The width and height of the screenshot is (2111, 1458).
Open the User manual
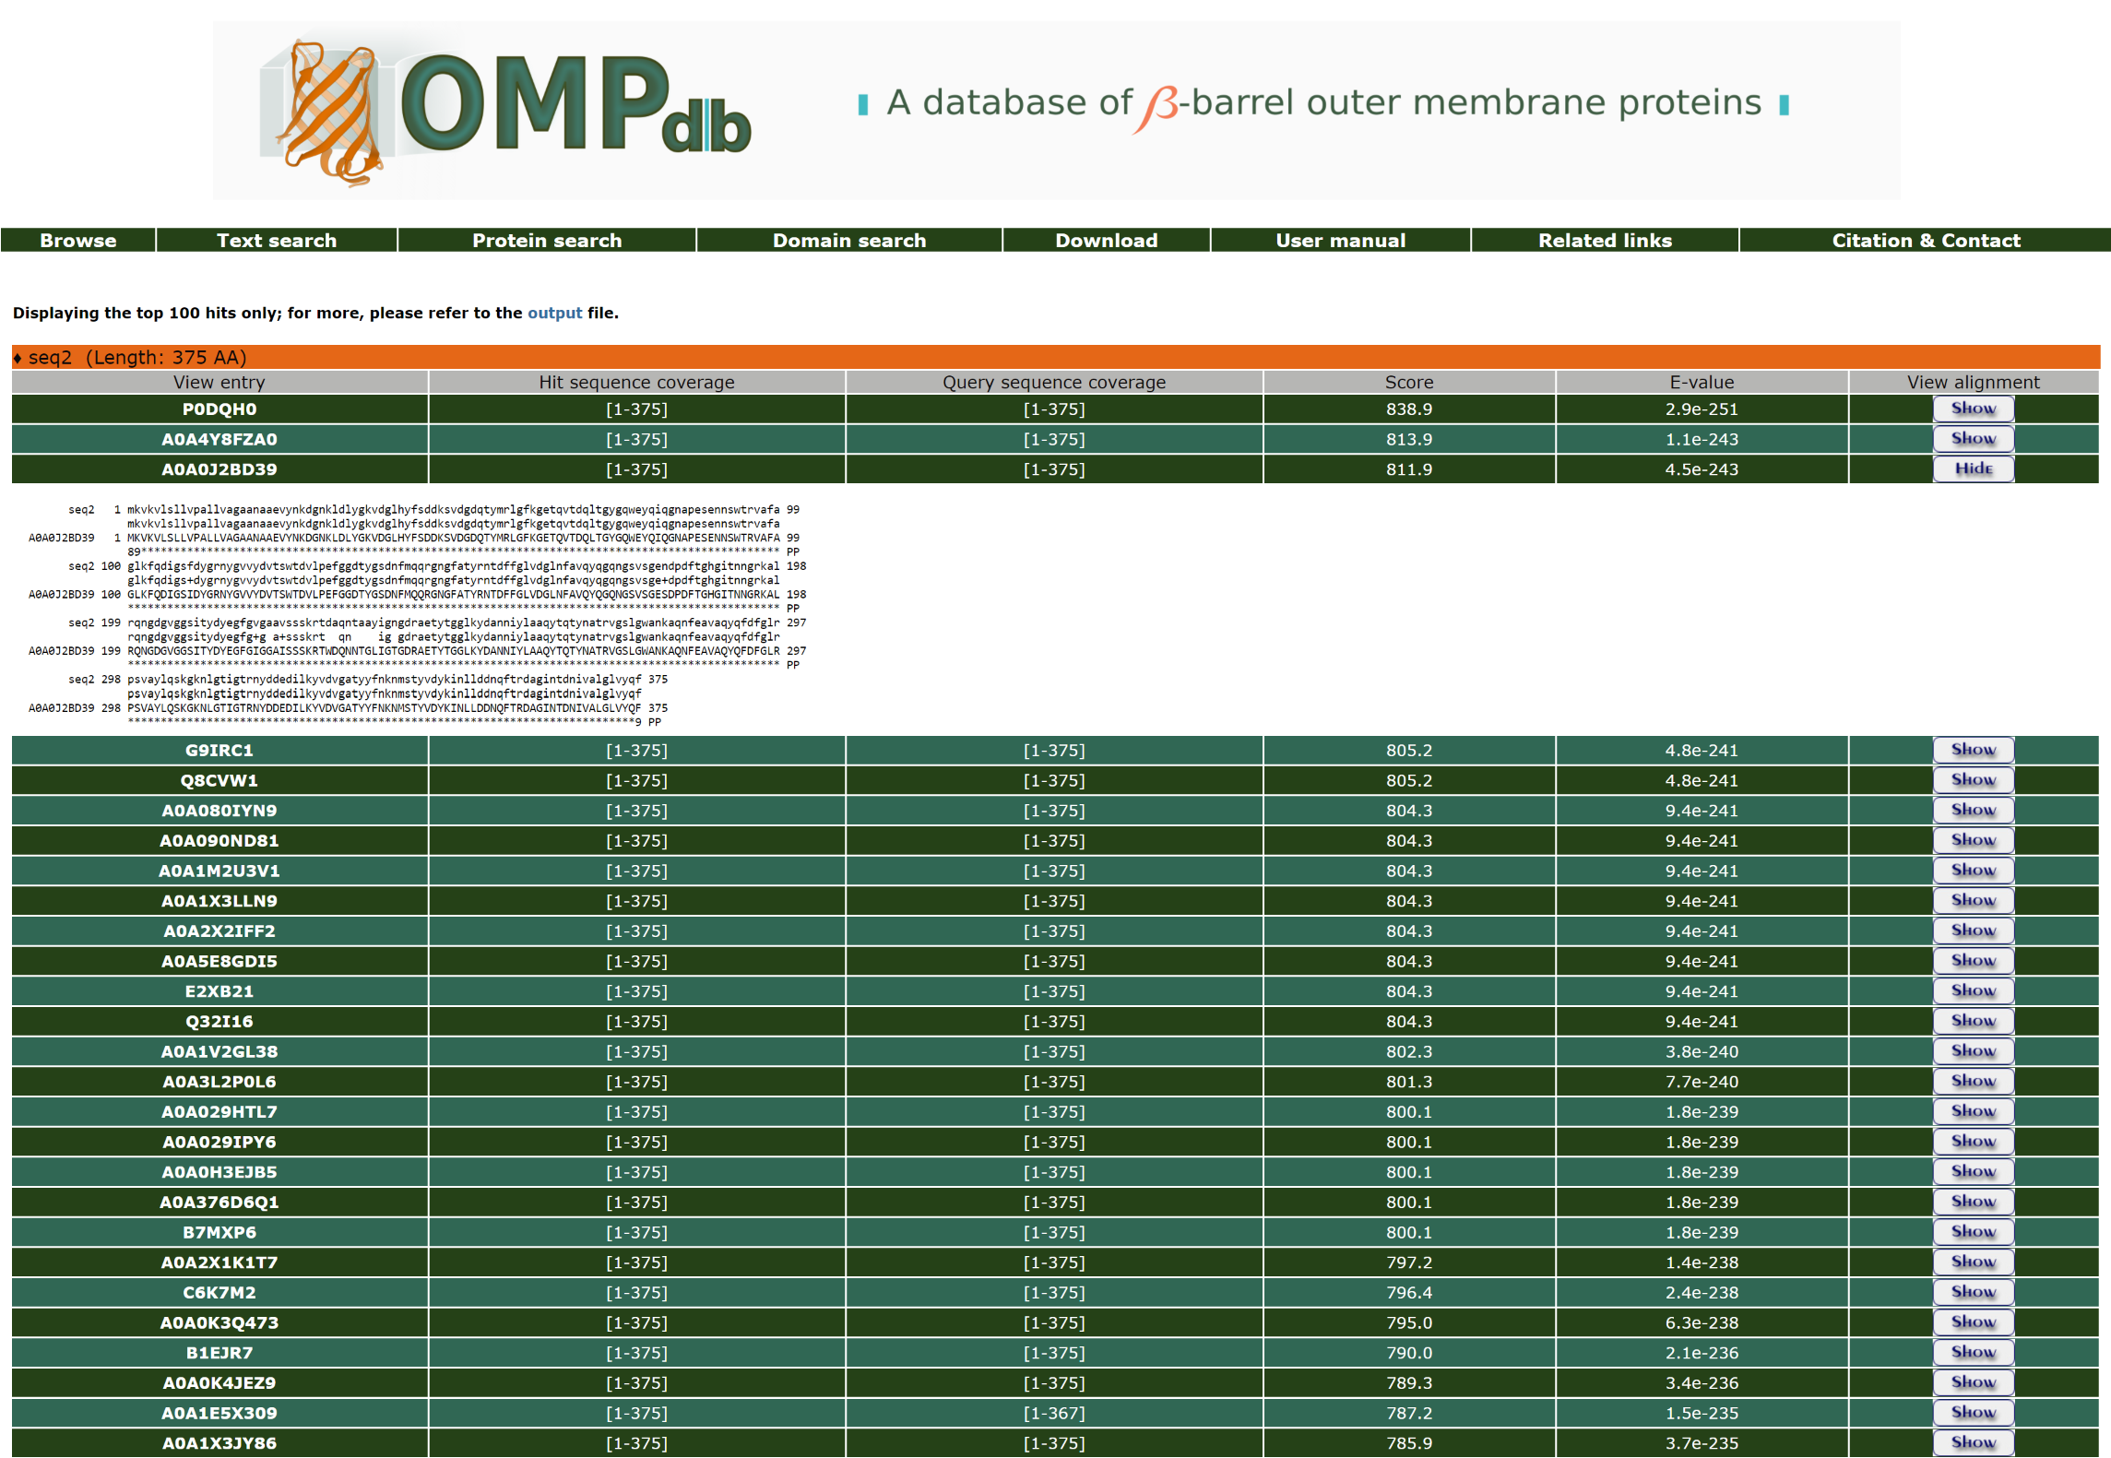tap(1341, 241)
